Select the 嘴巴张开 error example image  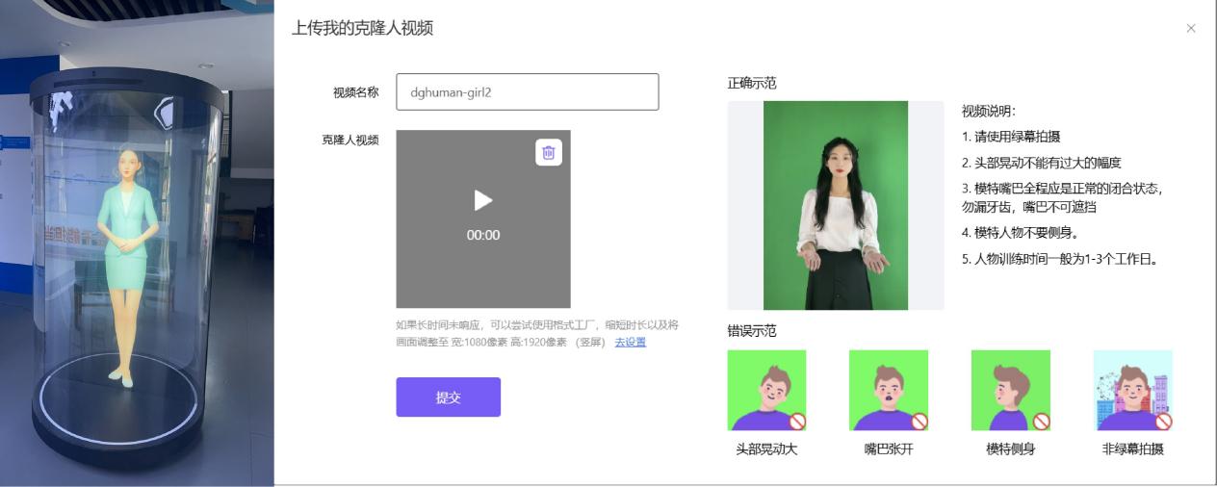(x=888, y=390)
